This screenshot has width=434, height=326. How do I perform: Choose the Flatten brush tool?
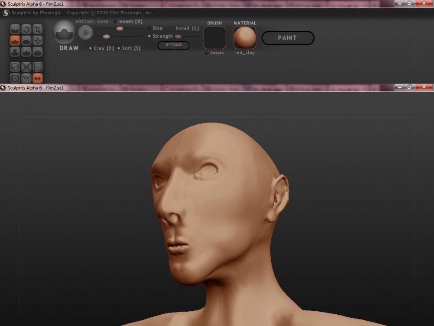pyautogui.click(x=26, y=40)
